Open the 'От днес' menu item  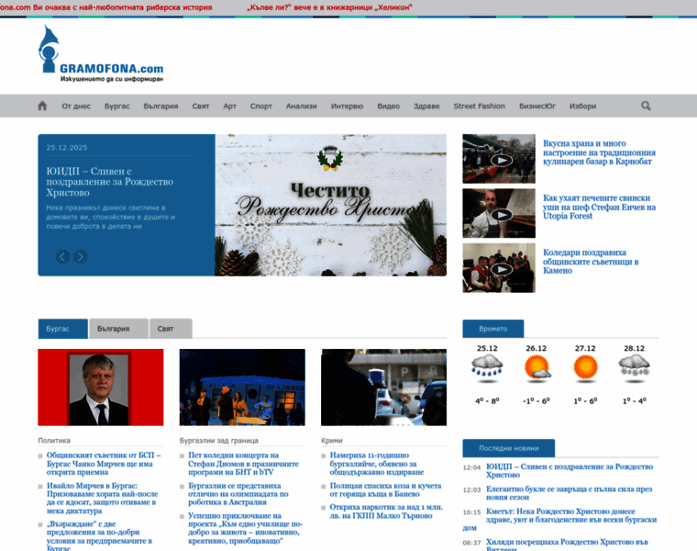click(x=76, y=106)
